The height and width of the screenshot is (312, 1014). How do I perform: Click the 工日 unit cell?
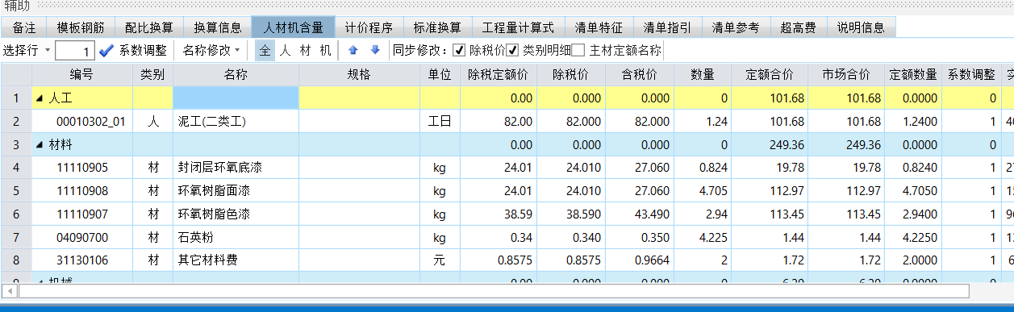pyautogui.click(x=440, y=122)
